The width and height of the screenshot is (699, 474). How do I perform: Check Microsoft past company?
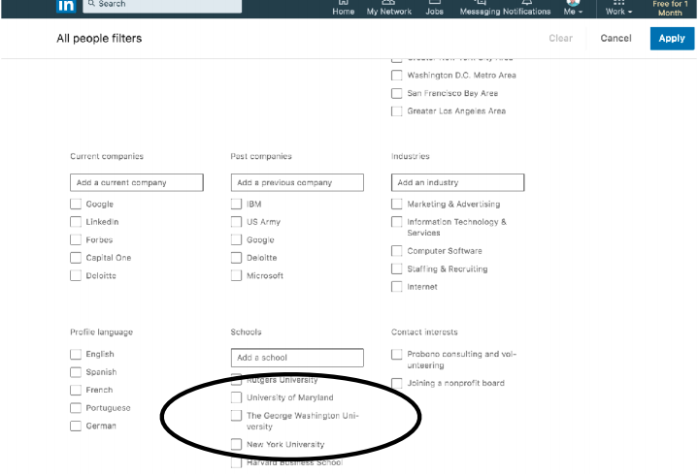tap(236, 275)
